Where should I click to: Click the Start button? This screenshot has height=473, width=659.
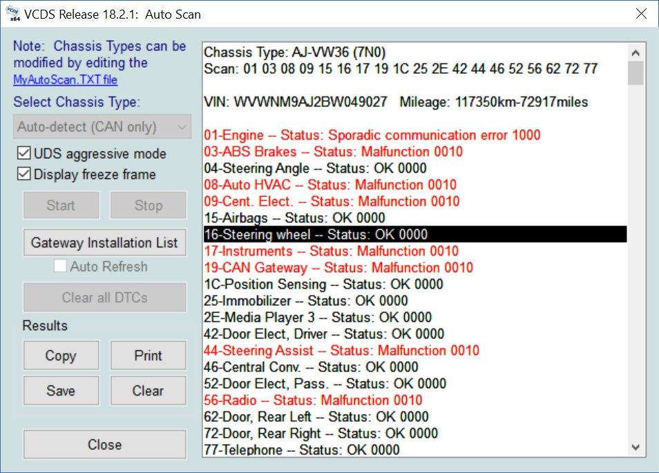pyautogui.click(x=61, y=205)
